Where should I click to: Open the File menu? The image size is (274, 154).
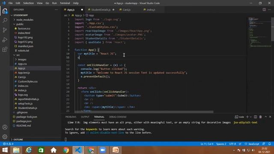pos(10,3)
